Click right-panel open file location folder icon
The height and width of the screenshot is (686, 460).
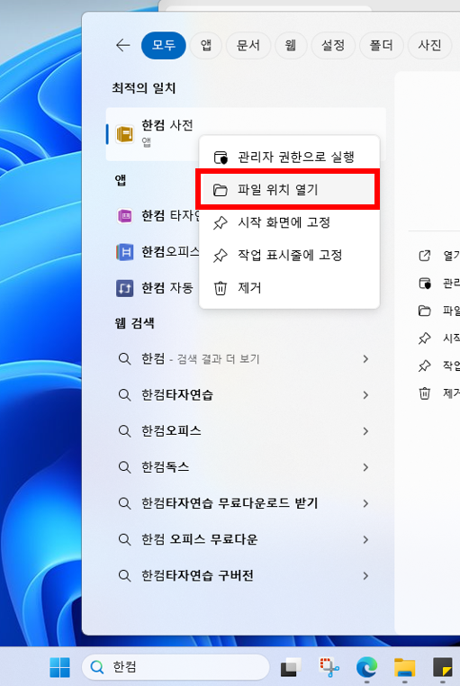click(425, 311)
